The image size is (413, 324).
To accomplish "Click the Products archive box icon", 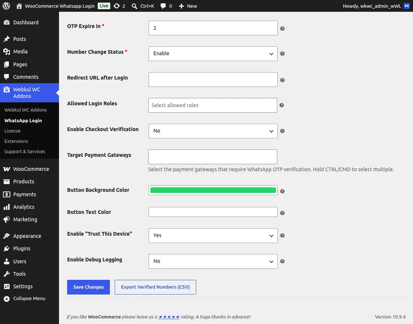I will [x=7, y=182].
